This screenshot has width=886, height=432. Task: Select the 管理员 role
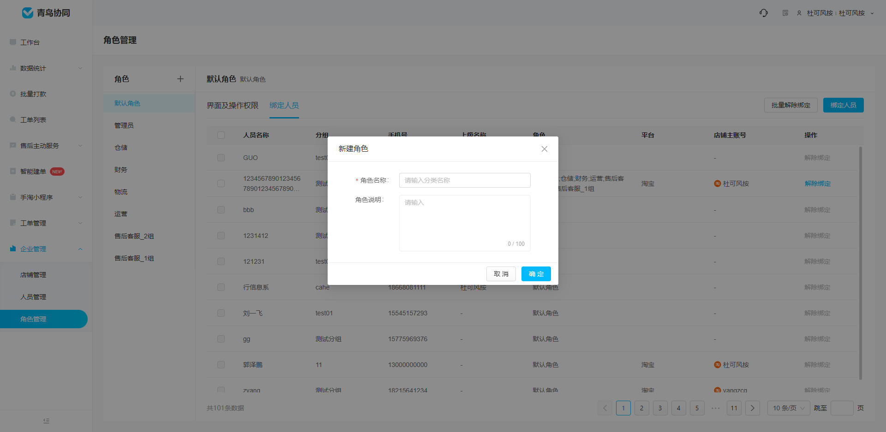coord(149,125)
